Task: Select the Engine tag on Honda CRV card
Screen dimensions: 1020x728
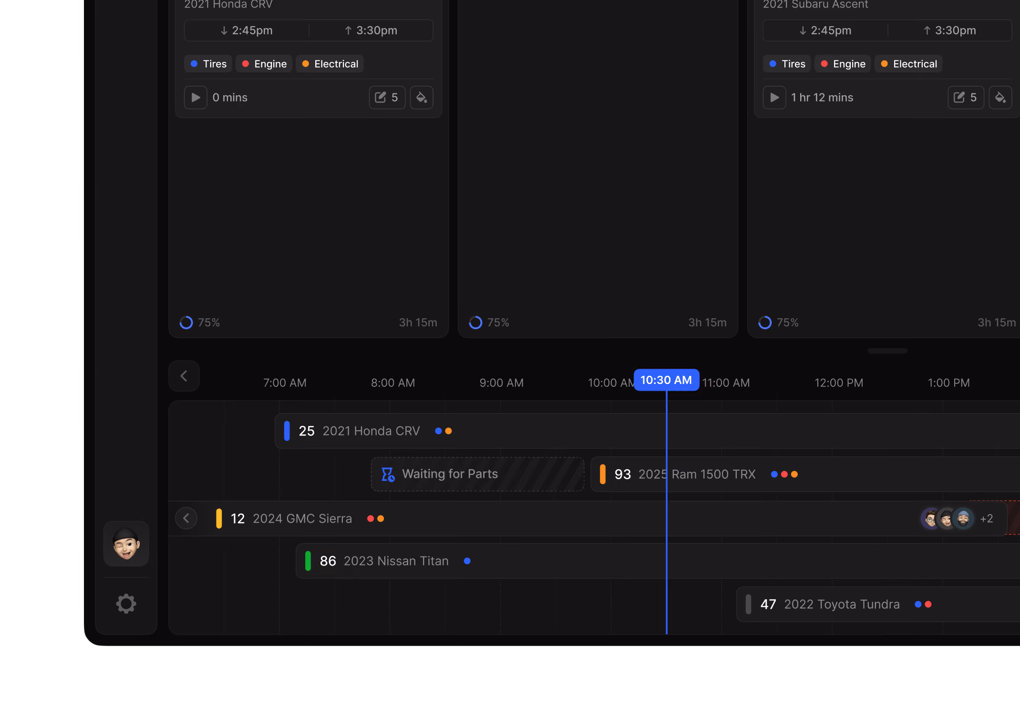Action: [x=264, y=64]
